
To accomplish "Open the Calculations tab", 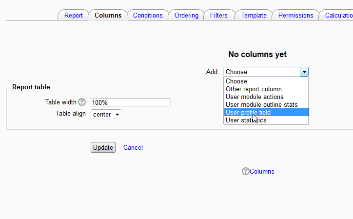I will pos(339,15).
